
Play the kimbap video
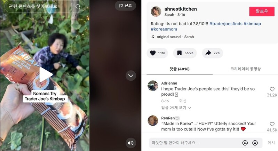[46, 74]
